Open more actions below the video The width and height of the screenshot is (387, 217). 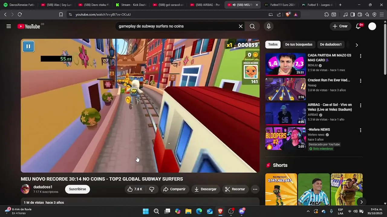click(255, 189)
